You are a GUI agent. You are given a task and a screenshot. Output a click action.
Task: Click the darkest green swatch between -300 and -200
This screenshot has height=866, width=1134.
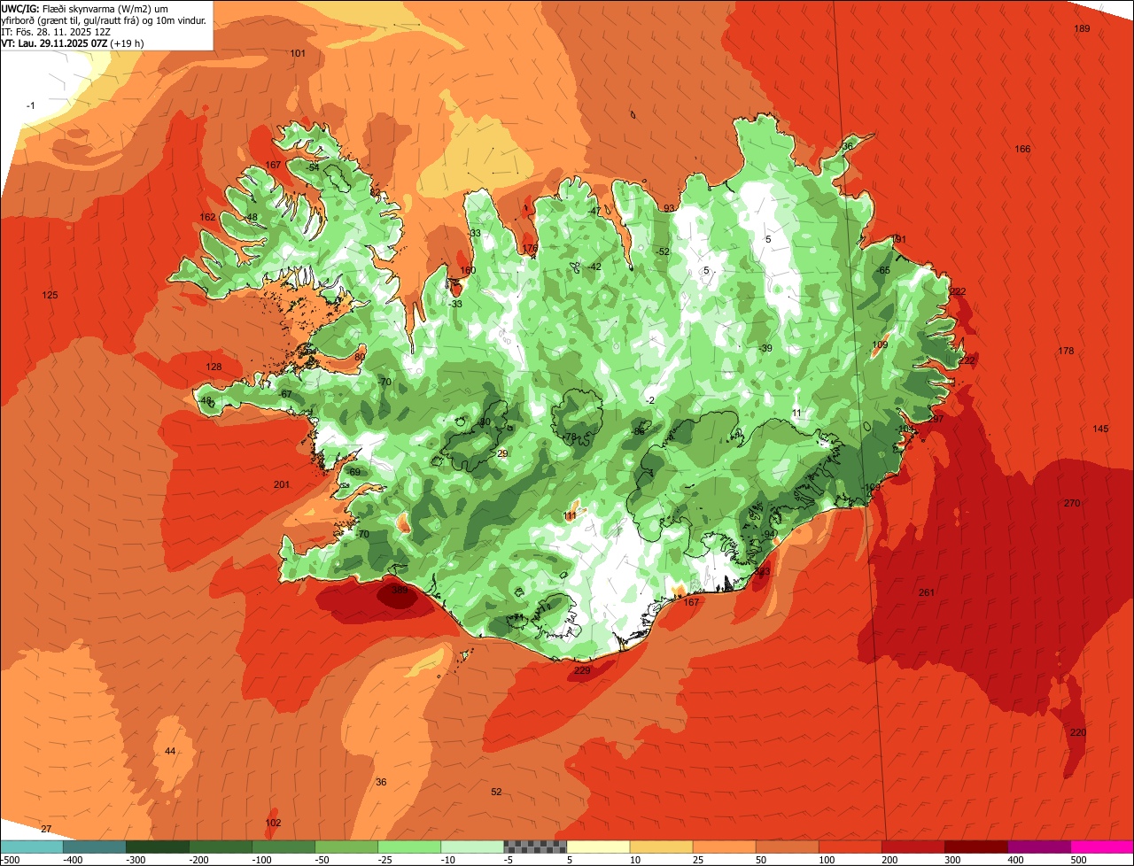click(x=159, y=847)
